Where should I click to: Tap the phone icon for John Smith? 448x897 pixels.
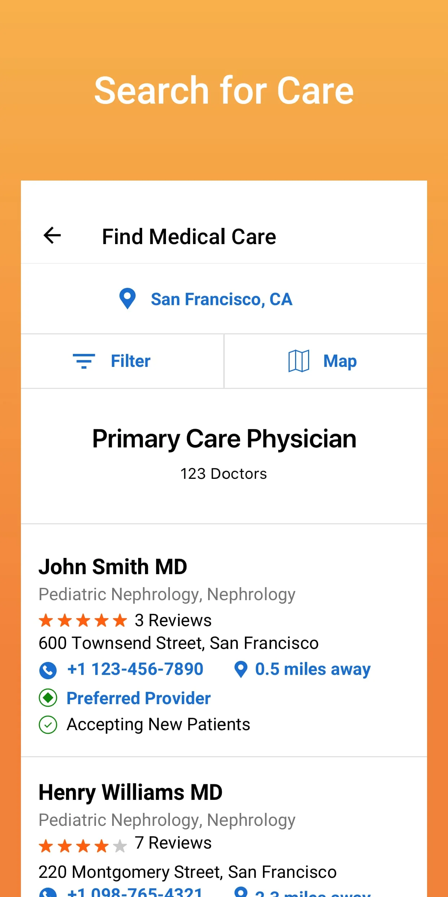pyautogui.click(x=48, y=670)
